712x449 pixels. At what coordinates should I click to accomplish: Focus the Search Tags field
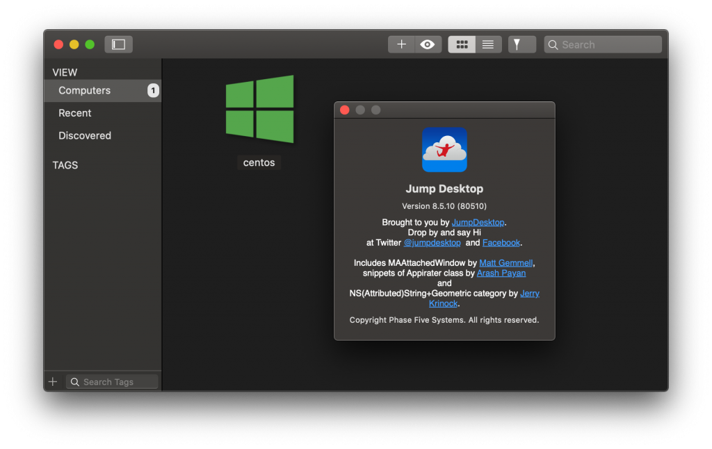112,382
